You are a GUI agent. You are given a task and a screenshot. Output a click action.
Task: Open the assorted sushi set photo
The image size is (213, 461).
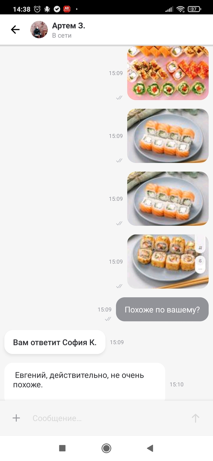click(168, 73)
